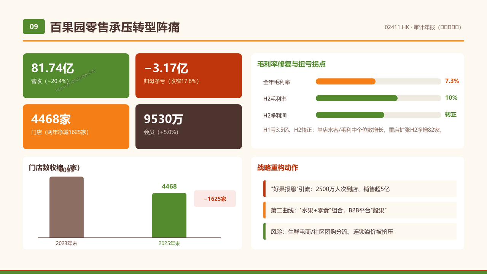Click the 全年毛利率 row label

(277, 82)
